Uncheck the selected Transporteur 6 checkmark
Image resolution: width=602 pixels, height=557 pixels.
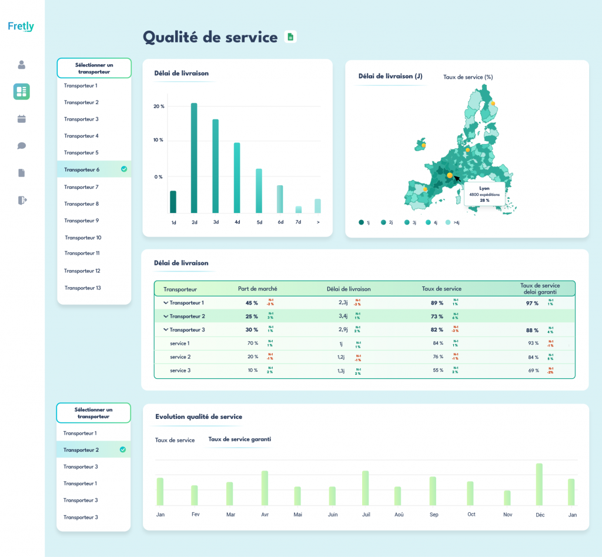pyautogui.click(x=123, y=169)
